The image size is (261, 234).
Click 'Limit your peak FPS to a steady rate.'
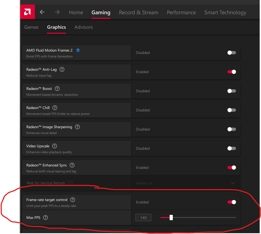pyautogui.click(x=51, y=206)
